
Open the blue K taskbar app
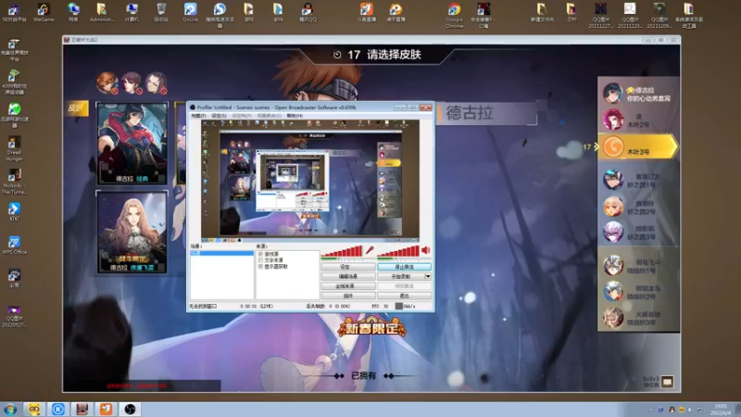point(58,409)
